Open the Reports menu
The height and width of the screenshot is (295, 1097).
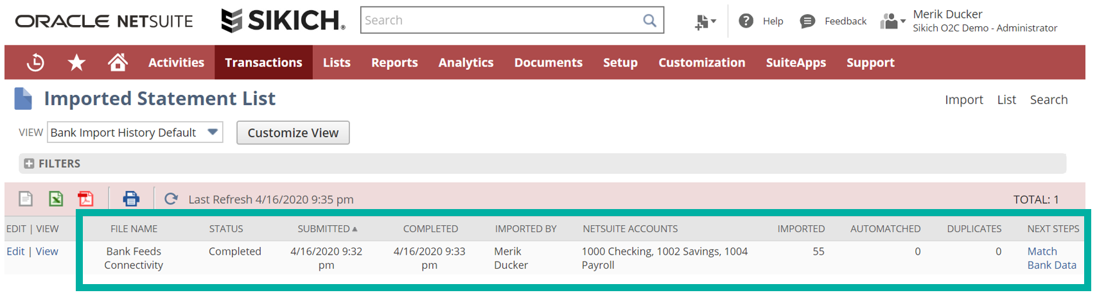tap(394, 63)
